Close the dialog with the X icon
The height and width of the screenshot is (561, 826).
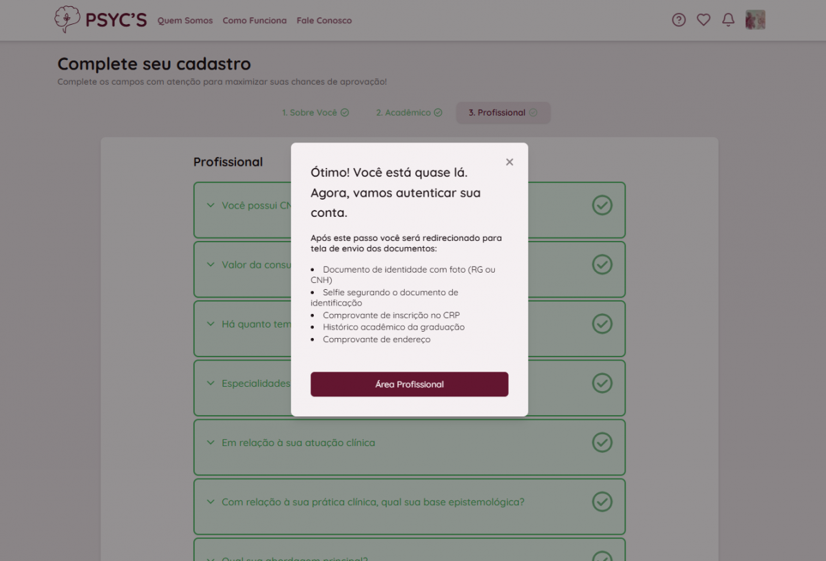coord(509,162)
